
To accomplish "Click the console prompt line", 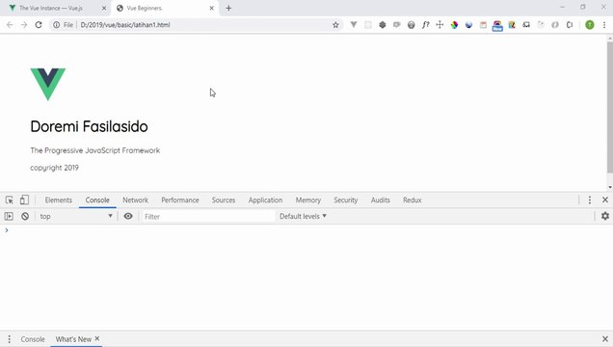I will [306, 230].
